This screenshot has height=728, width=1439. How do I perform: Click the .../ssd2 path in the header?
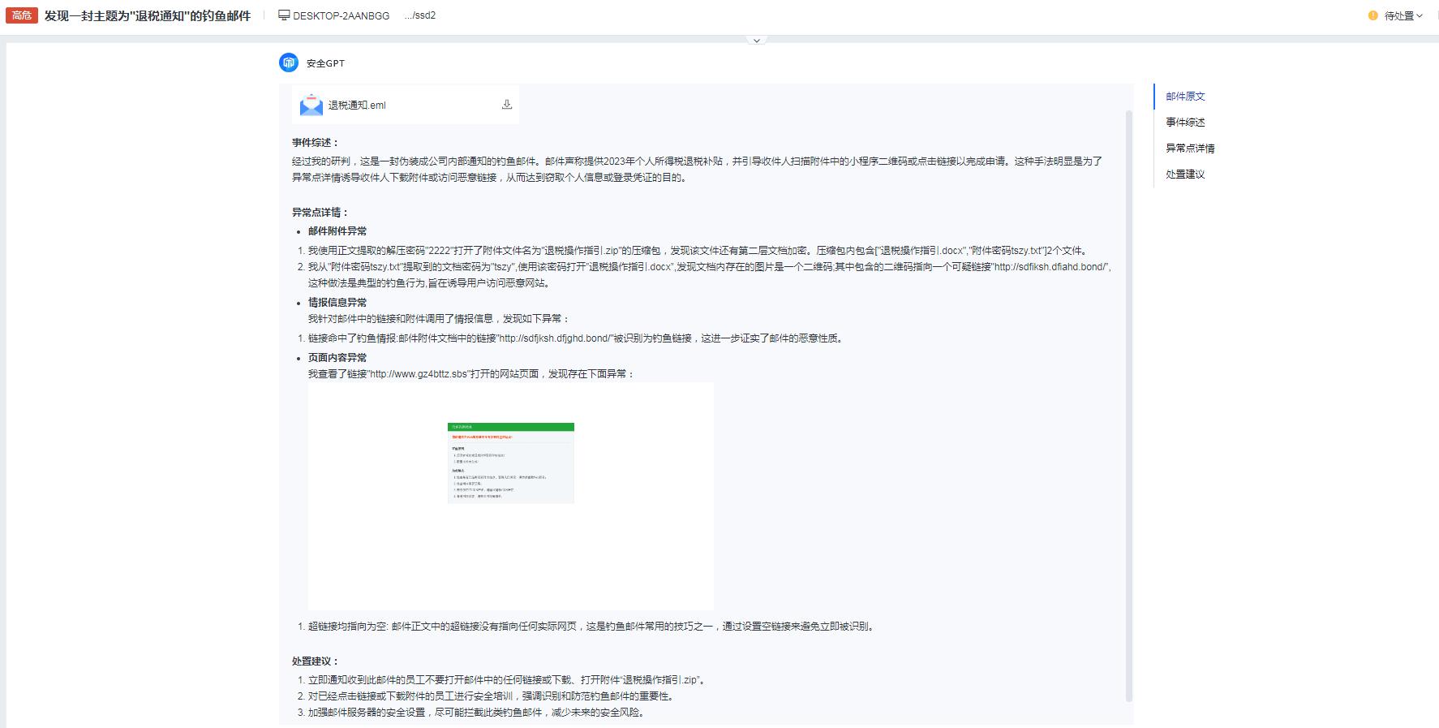(x=419, y=15)
